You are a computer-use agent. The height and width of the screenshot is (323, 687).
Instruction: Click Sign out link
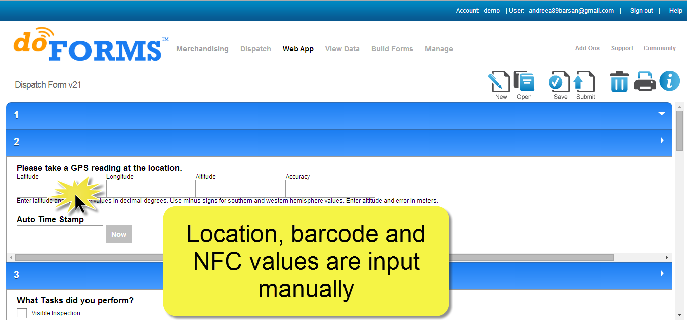[642, 11]
